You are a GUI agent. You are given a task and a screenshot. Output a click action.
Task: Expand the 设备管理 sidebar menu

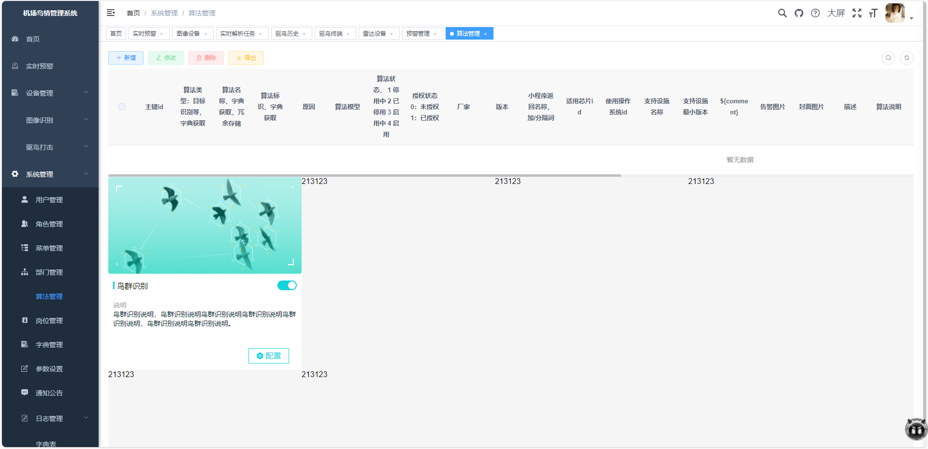[86, 92]
